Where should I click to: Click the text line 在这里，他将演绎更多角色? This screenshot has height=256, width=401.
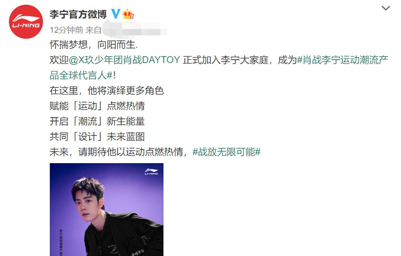[107, 90]
